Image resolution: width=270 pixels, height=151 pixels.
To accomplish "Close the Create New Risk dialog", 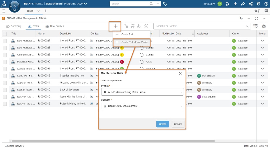I will (x=180, y=73).
